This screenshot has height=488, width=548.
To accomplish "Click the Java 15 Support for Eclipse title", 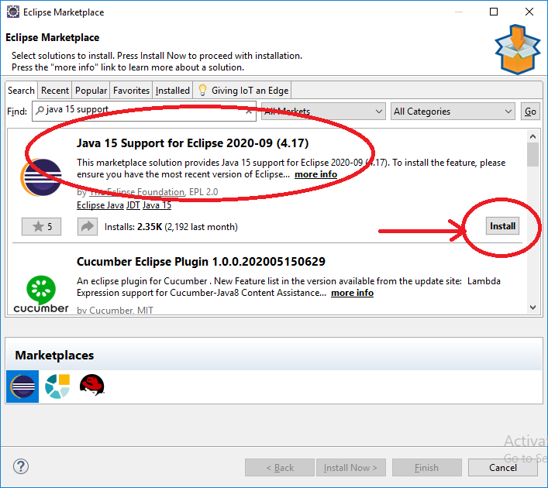I will pyautogui.click(x=192, y=143).
